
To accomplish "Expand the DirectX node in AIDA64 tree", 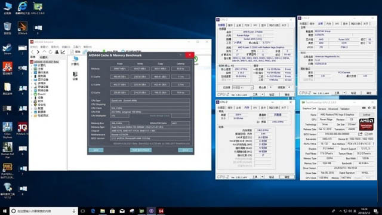I will pos(32,94).
